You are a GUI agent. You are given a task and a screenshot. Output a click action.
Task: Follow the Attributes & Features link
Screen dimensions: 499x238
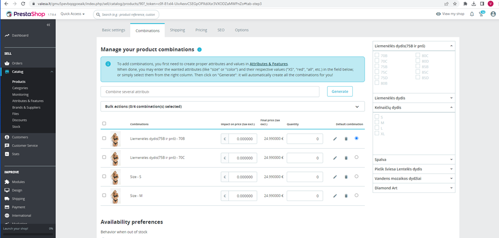(269, 64)
